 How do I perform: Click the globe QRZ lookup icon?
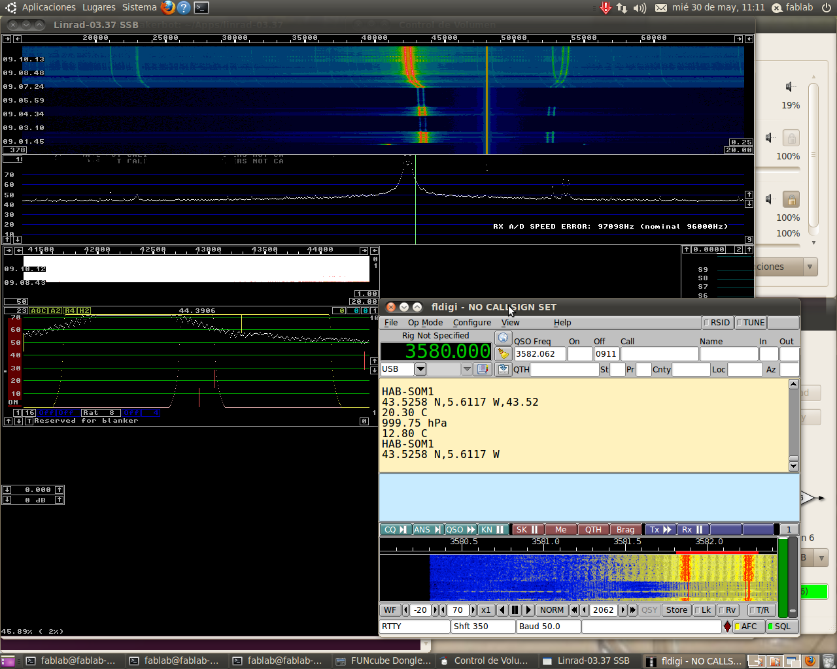(x=503, y=338)
